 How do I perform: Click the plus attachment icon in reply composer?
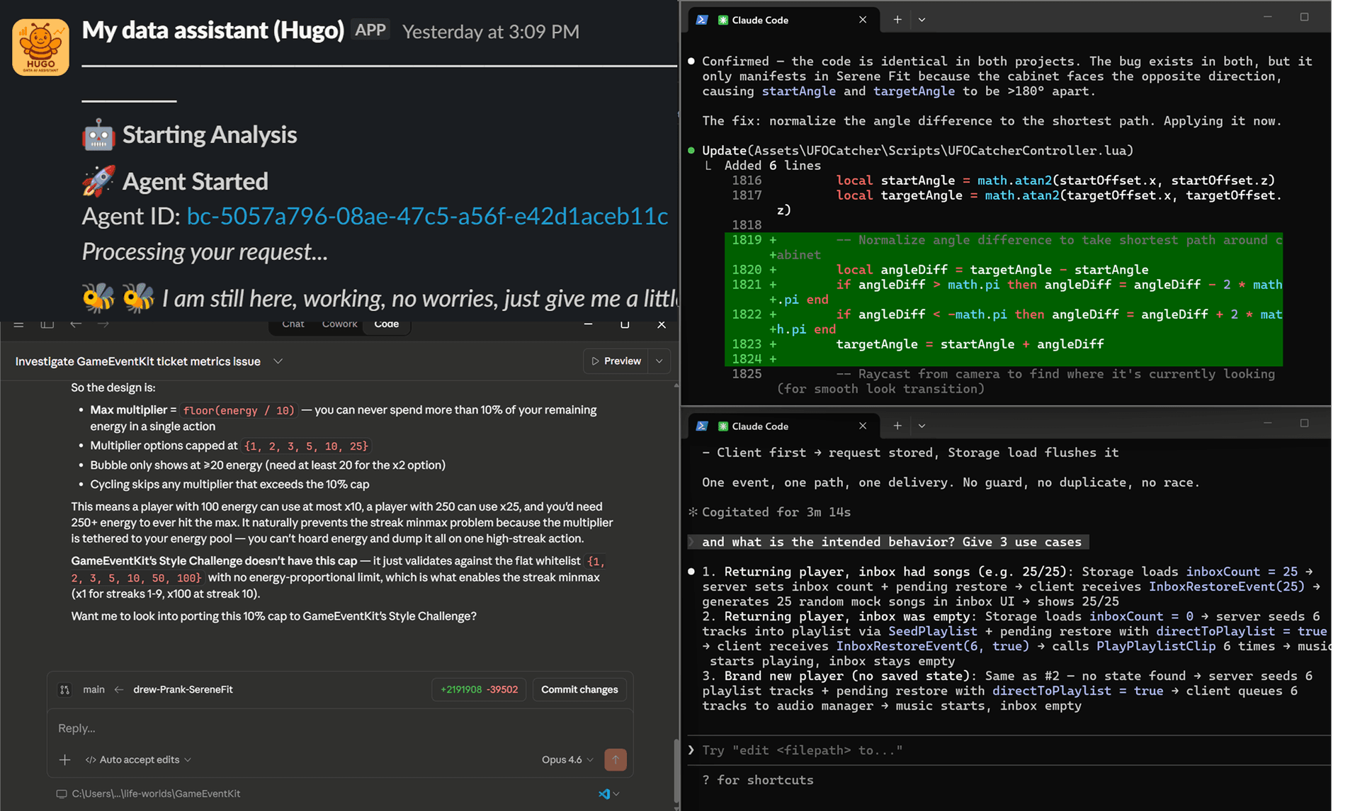tap(64, 759)
